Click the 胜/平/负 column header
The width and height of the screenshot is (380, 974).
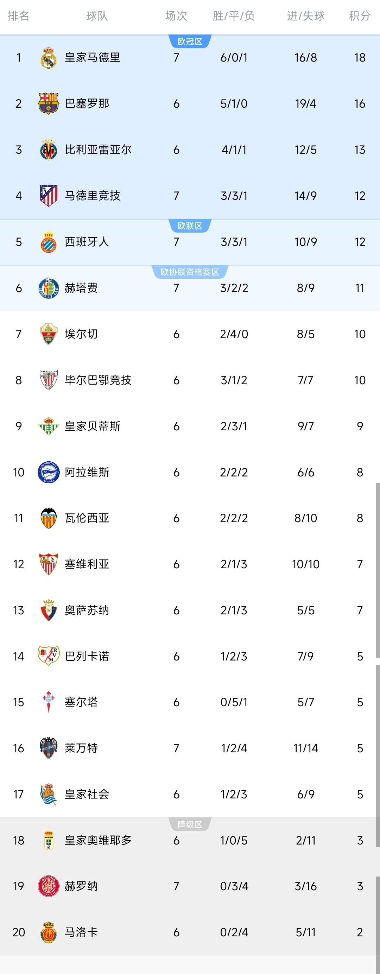pyautogui.click(x=234, y=16)
